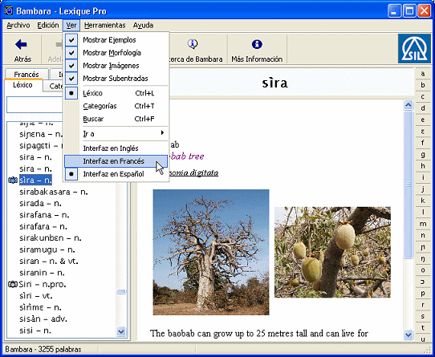Click the sìra entry heading
Image resolution: width=435 pixels, height=357 pixels.
point(275,83)
